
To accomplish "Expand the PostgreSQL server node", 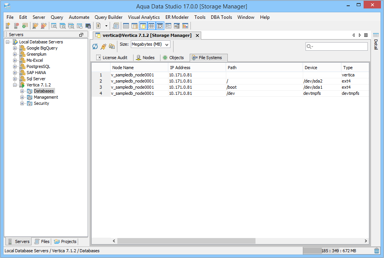I will [15, 66].
